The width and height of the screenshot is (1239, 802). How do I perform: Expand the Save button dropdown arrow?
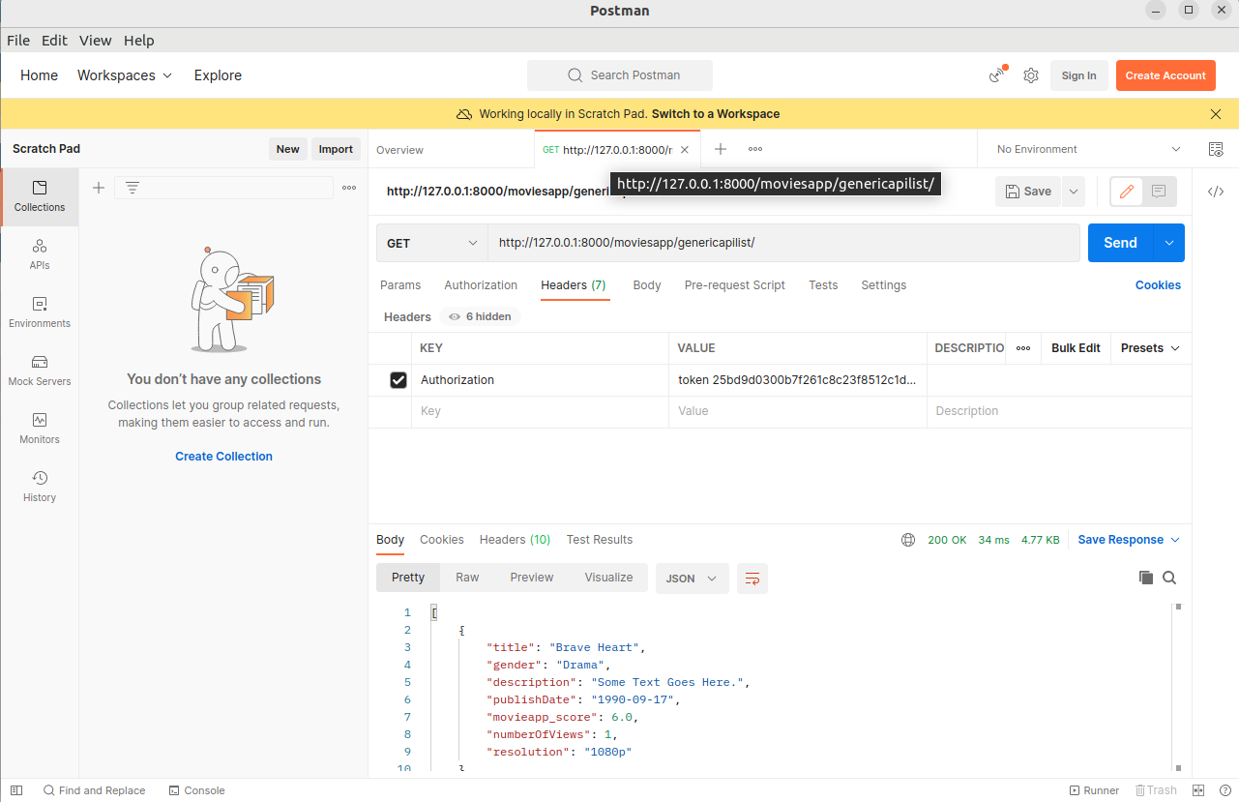tap(1073, 192)
